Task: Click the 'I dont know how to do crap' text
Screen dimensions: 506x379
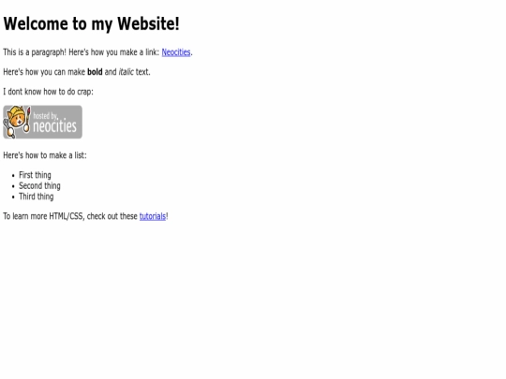Action: tap(48, 92)
